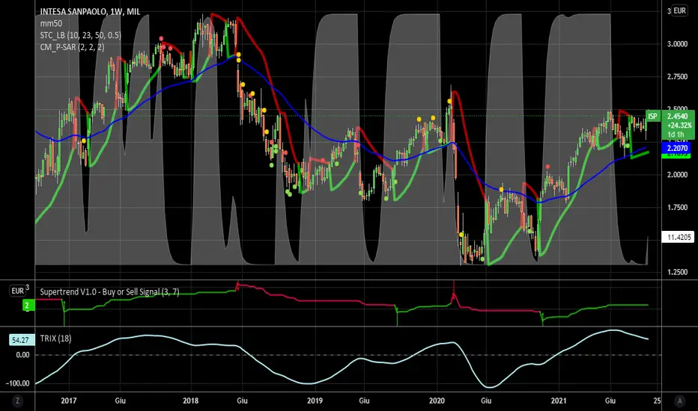
Task: Click the mm50 indicator legend
Action: 51,24
